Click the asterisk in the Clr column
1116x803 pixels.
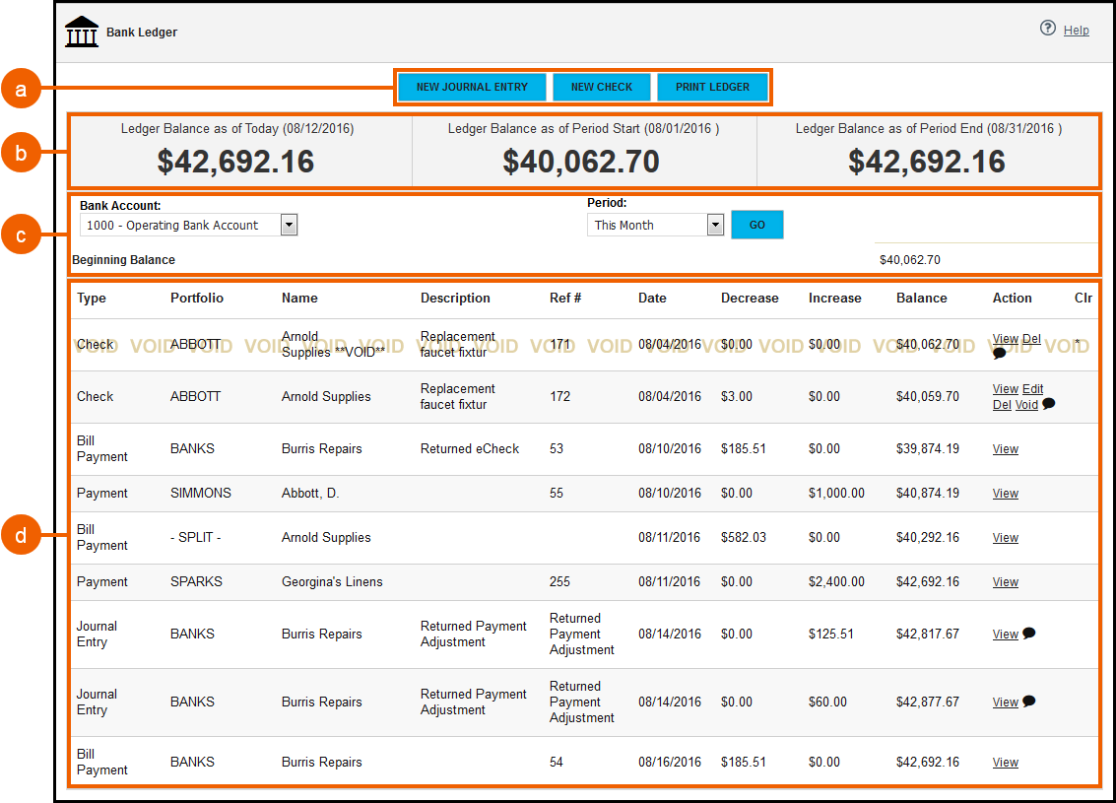point(1080,339)
